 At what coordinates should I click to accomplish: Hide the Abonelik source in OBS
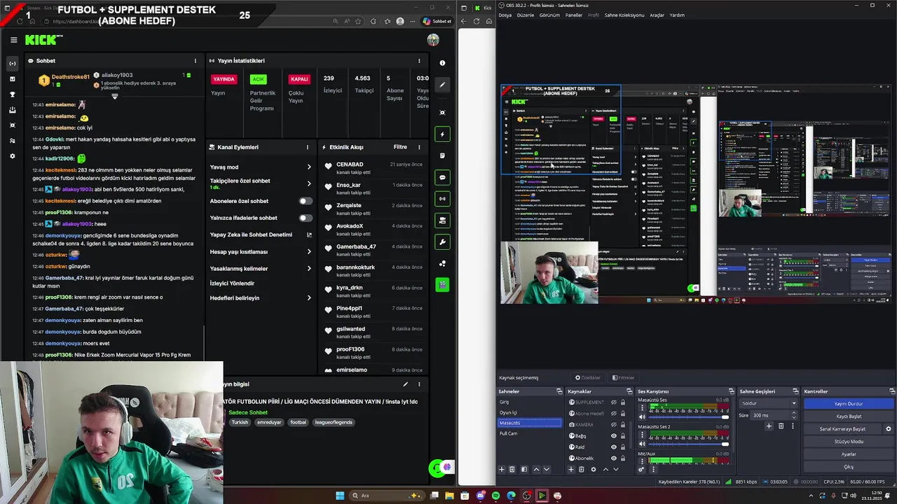614,458
